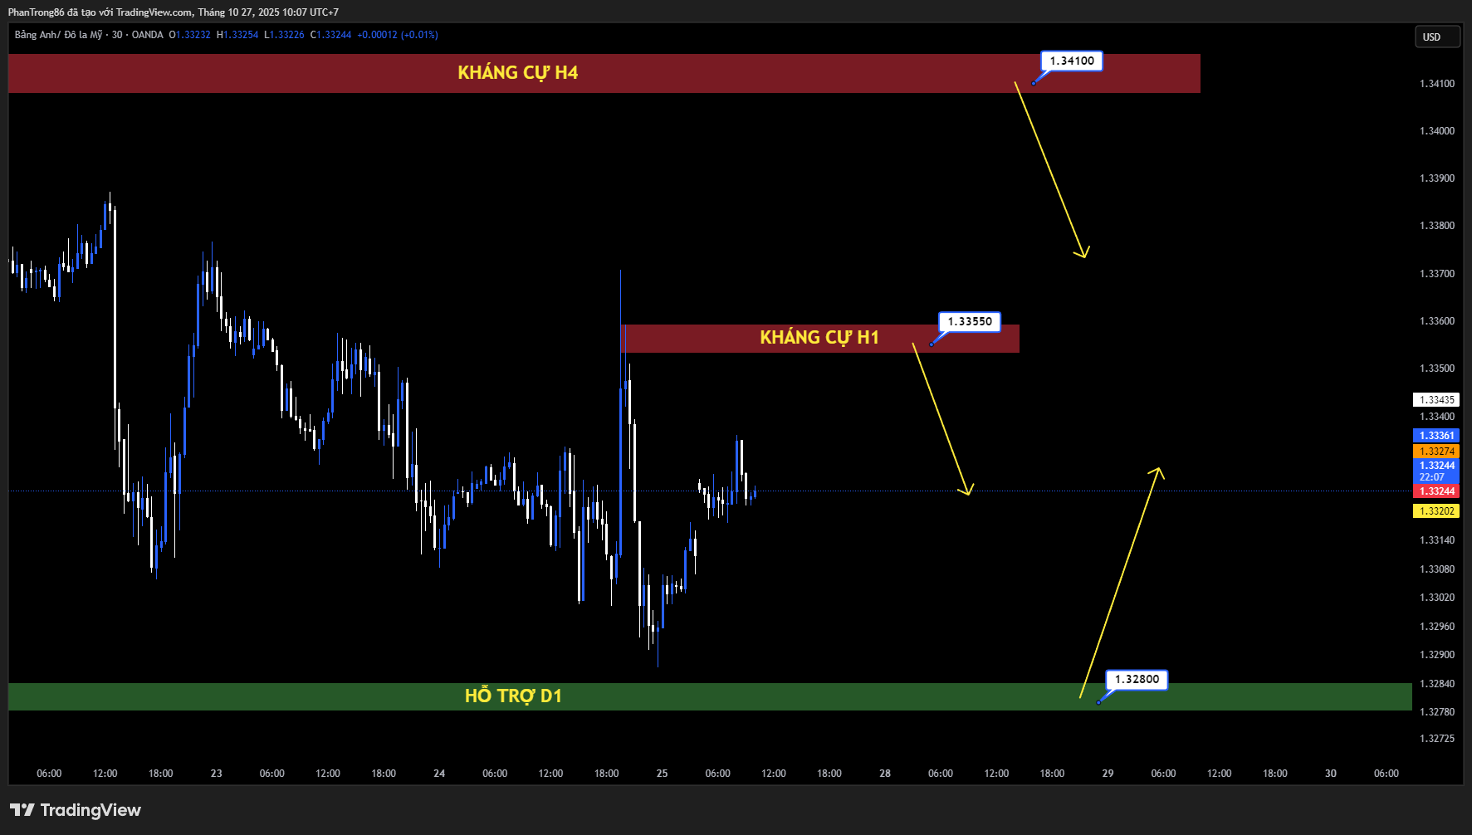Click the countdown 22:07 current price label

click(1432, 477)
